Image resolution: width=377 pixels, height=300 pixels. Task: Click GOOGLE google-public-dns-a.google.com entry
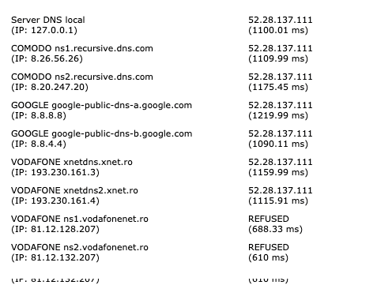[x=101, y=105]
